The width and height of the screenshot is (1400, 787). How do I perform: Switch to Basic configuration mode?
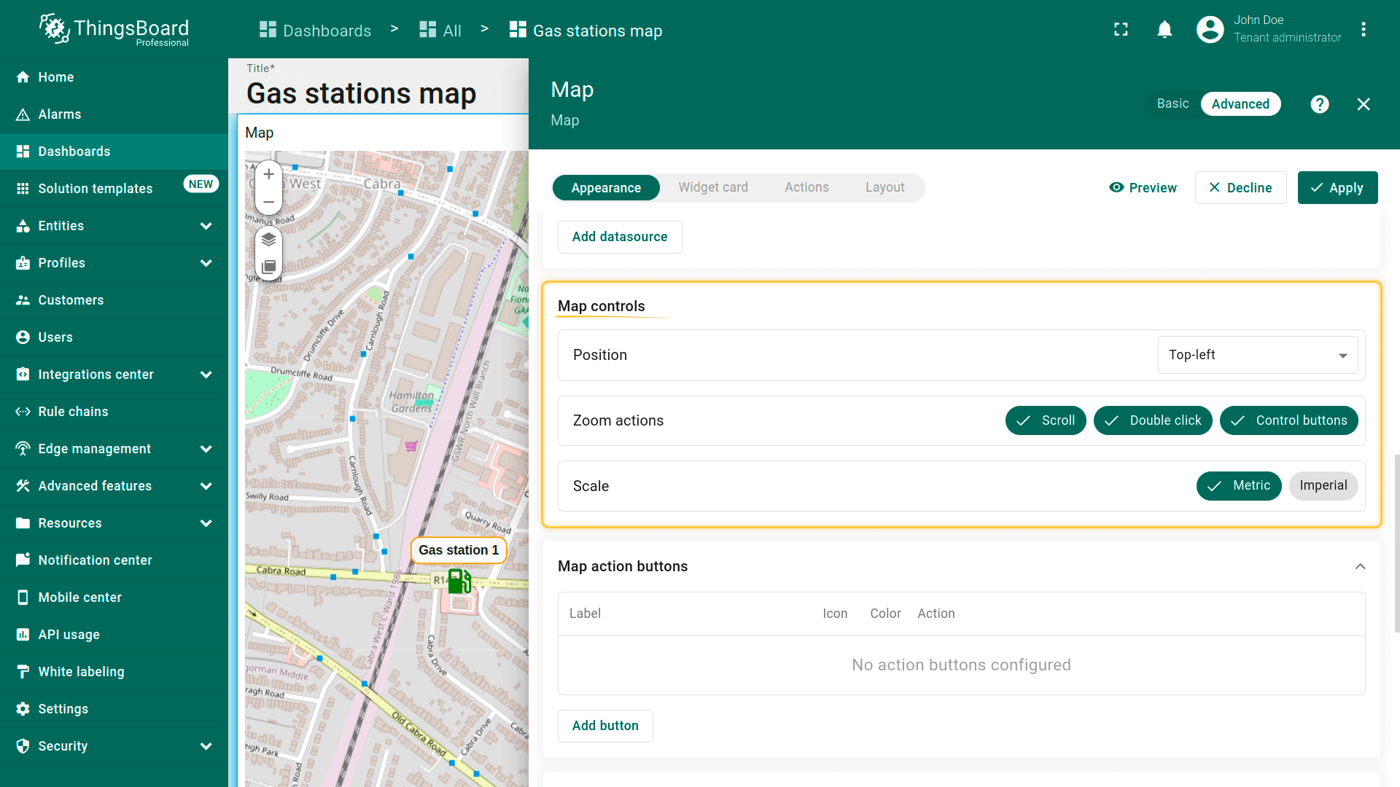click(x=1172, y=104)
